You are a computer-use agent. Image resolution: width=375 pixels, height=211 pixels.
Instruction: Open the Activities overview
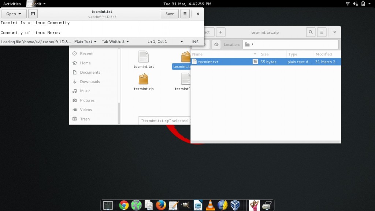12,4
